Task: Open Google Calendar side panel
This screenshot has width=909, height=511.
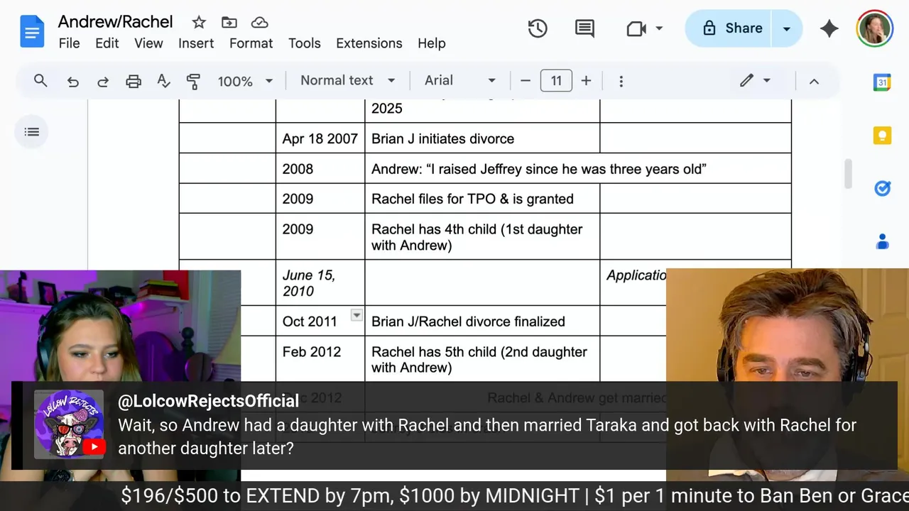Action: click(882, 82)
